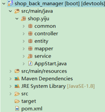Expand the src/main/resources folder
105x112 pixels.
tap(10, 71)
